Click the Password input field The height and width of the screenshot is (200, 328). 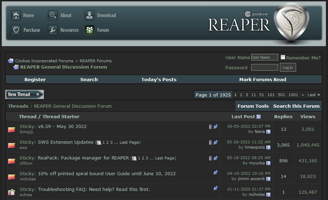pyautogui.click(x=265, y=67)
